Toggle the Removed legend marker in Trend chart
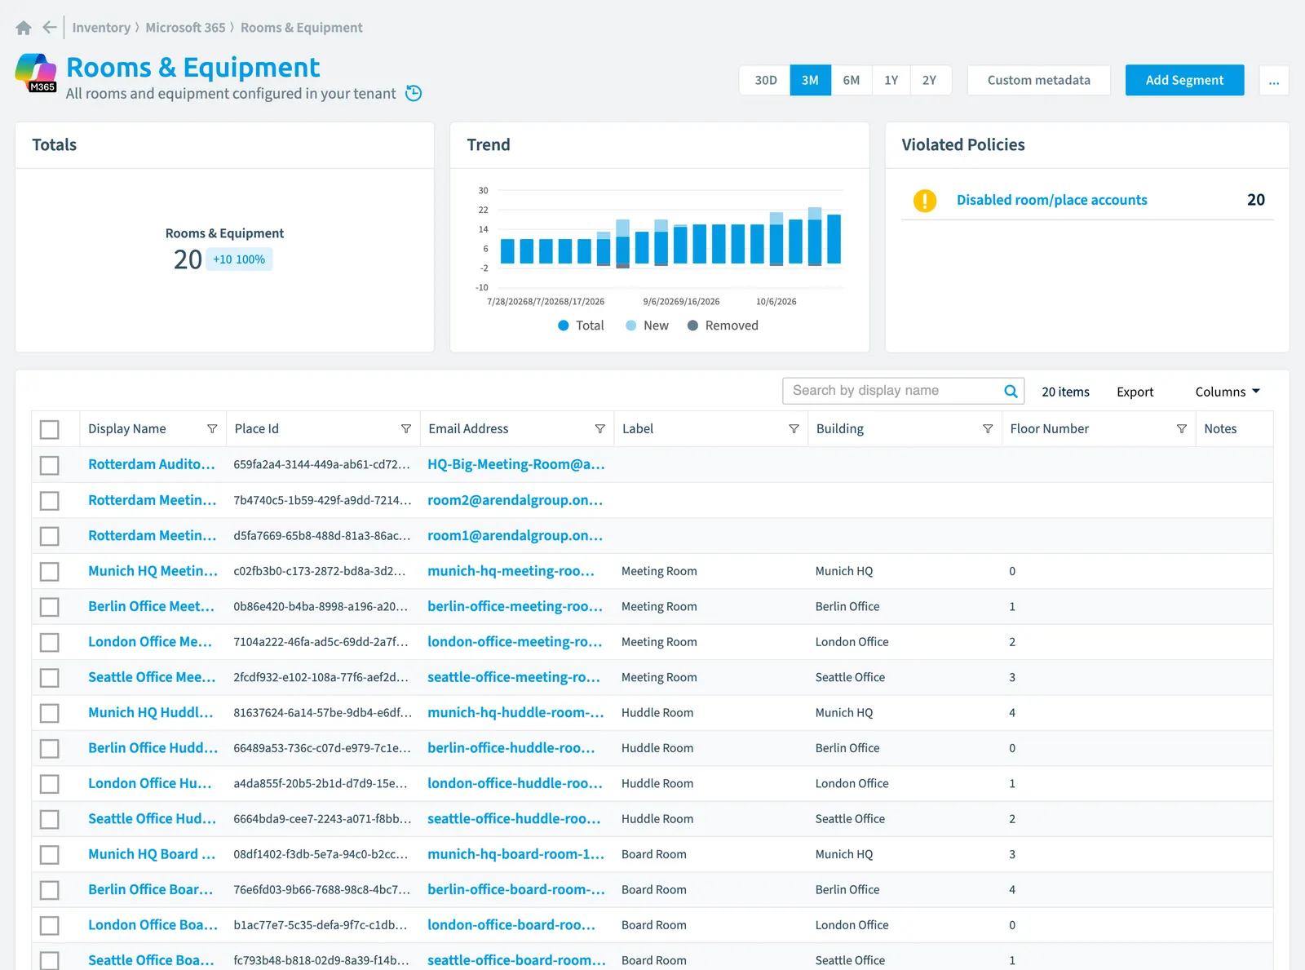 pyautogui.click(x=692, y=326)
